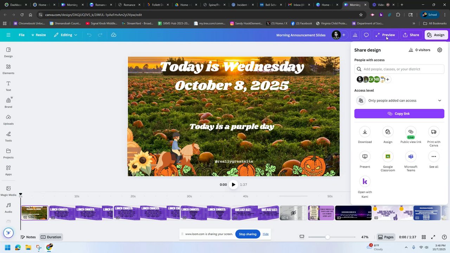450x253 pixels.
Task: Toggle the Duration timeline view
Action: click(51, 237)
